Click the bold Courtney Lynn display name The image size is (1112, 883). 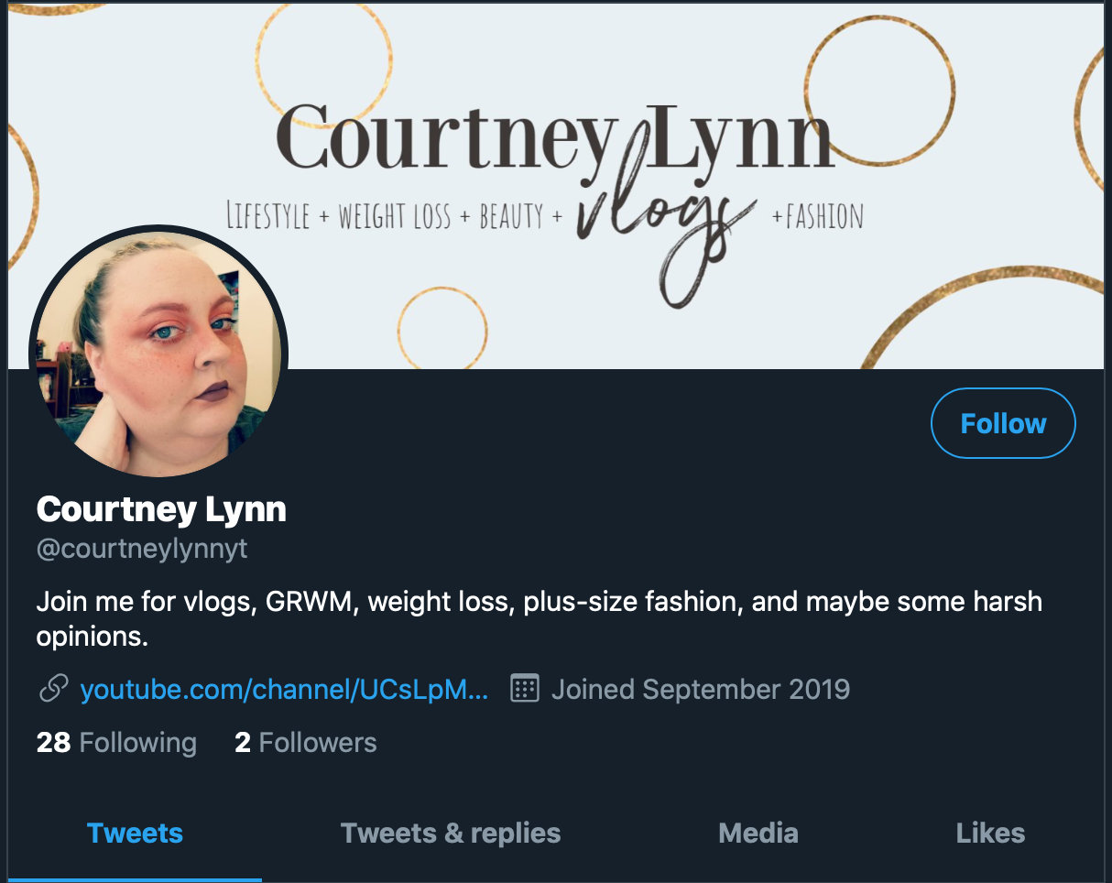(x=161, y=509)
